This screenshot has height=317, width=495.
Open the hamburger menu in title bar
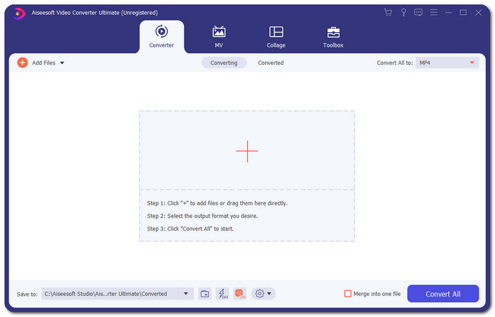click(434, 12)
